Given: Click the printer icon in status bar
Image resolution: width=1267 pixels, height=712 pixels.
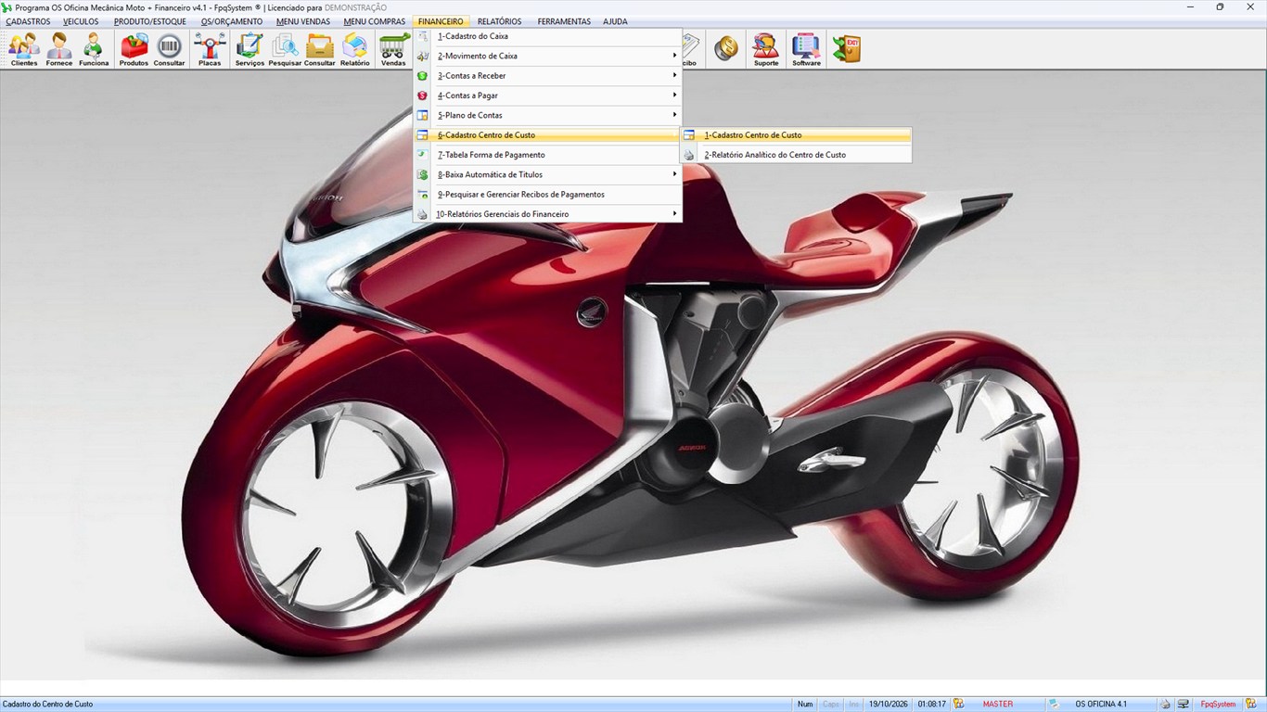Looking at the screenshot, I should [1165, 705].
